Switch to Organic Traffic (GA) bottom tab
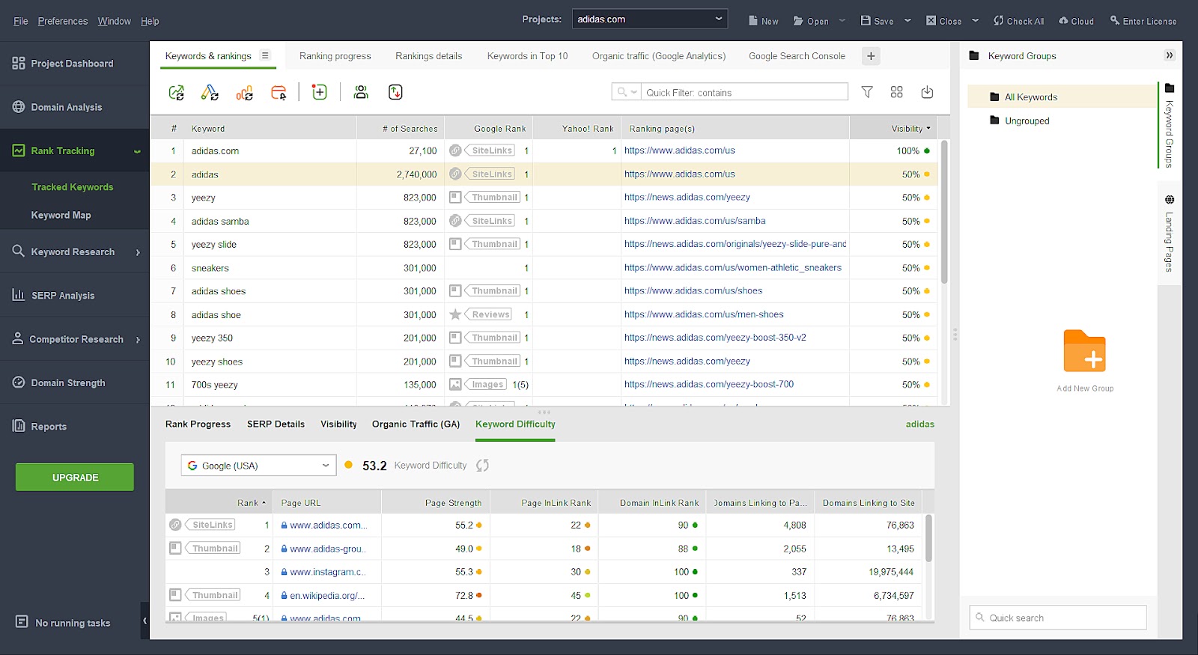 pos(416,424)
